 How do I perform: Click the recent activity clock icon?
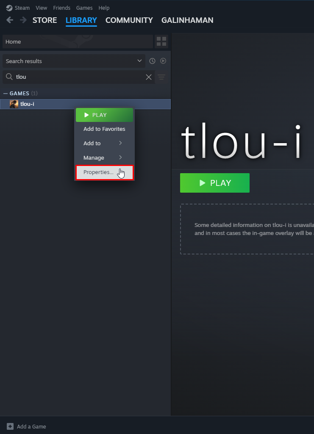tap(153, 61)
